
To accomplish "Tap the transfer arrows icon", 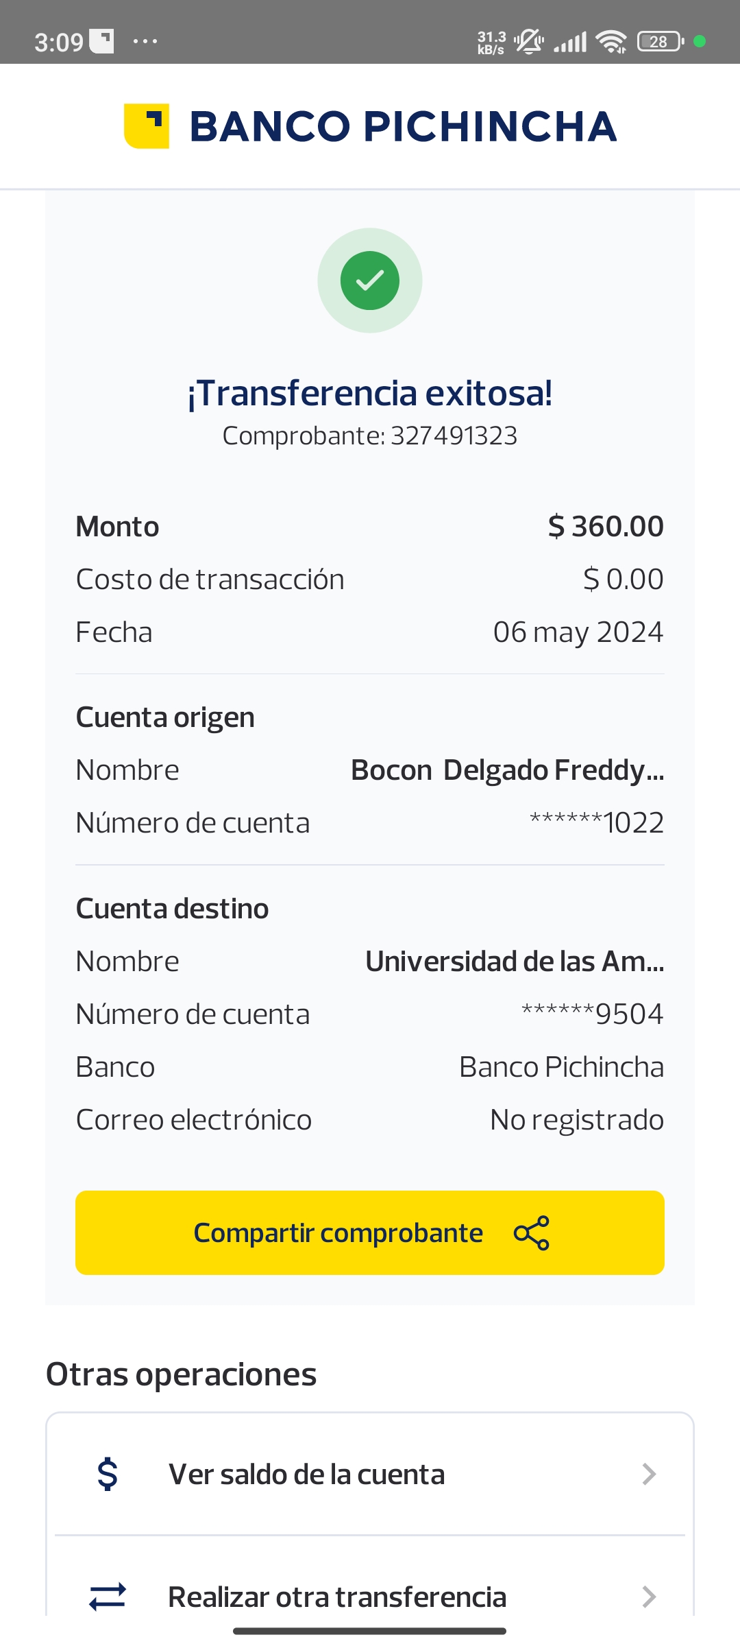I will pos(108,1596).
